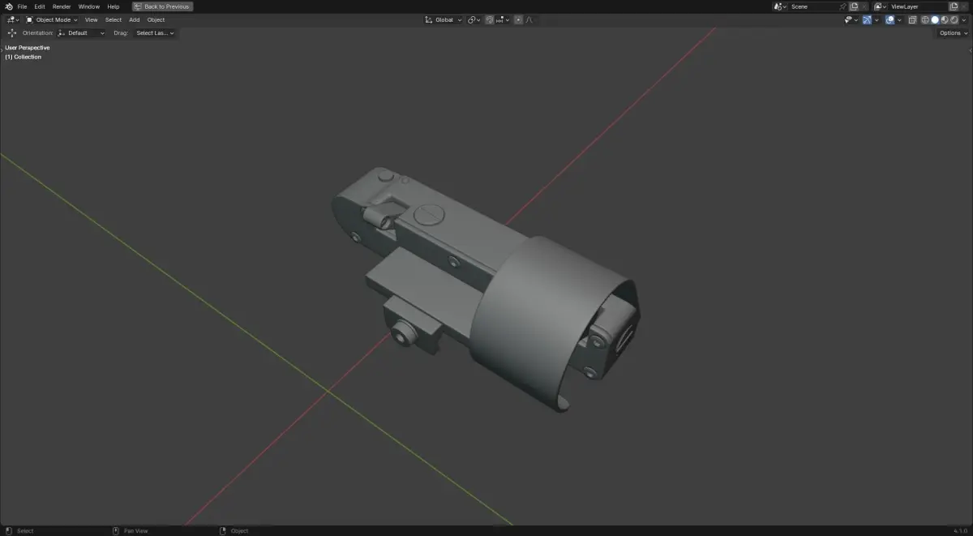Viewport: 973px width, 536px height.
Task: Open the Drag Select Las... dropdown
Action: 155,33
